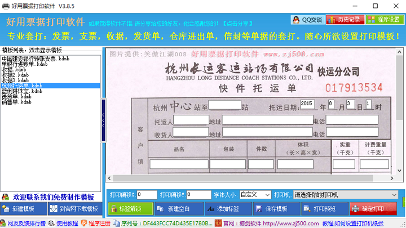Click the year field showing 2015
Image resolution: width=406 pixels, height=228 pixels.
pyautogui.click(x=307, y=105)
